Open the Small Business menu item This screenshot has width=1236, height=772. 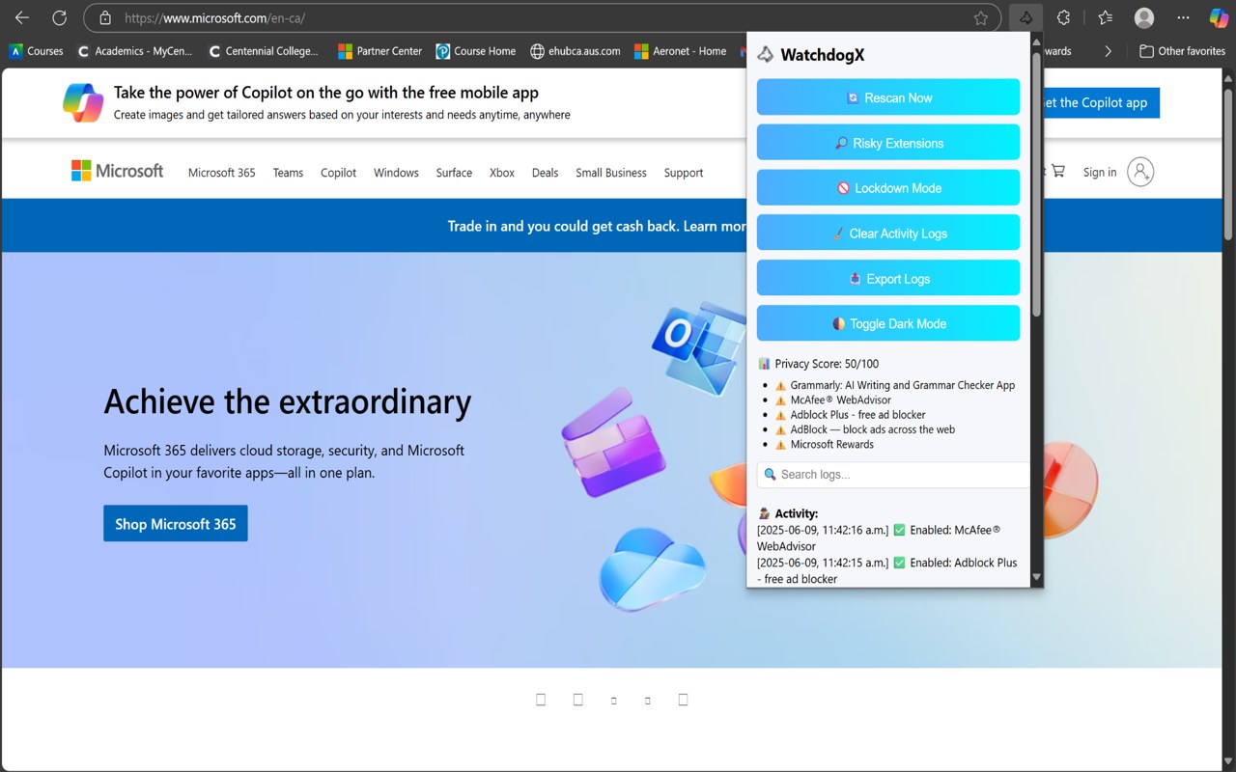point(611,173)
